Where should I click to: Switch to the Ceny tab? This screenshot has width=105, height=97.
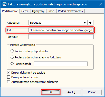[x=25, y=11]
